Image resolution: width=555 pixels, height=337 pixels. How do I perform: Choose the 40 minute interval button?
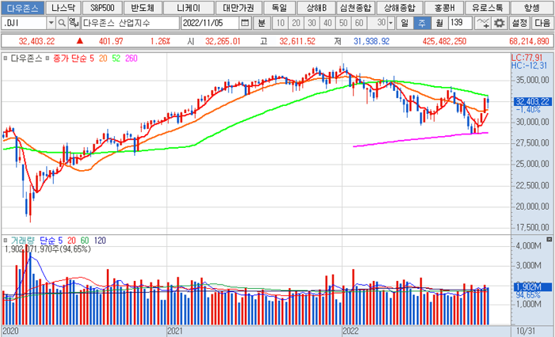[327, 23]
